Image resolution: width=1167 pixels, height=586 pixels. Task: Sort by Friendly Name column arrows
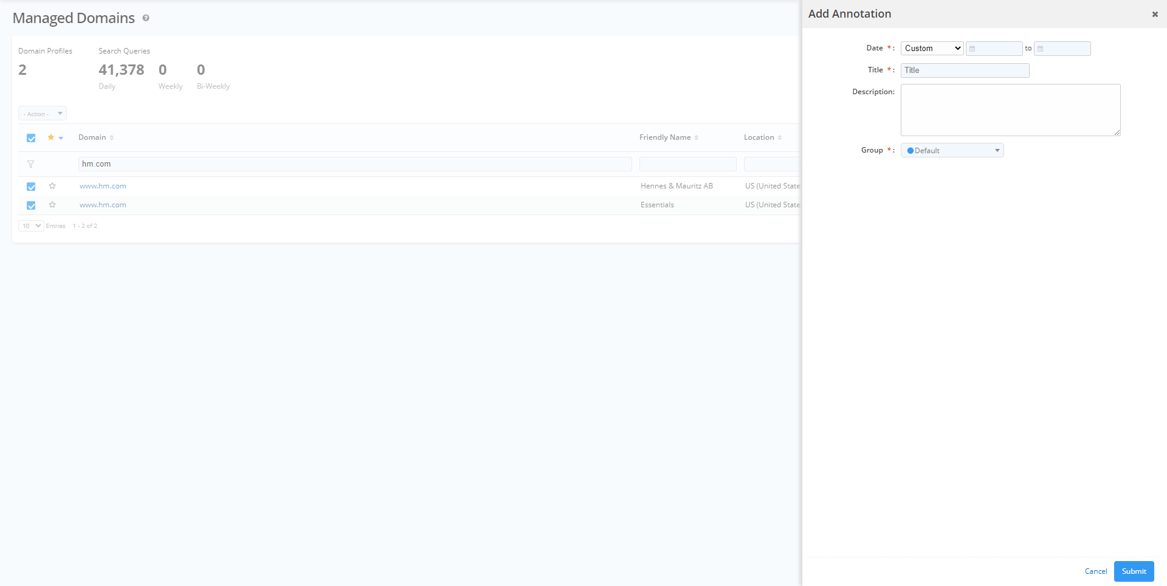[697, 138]
